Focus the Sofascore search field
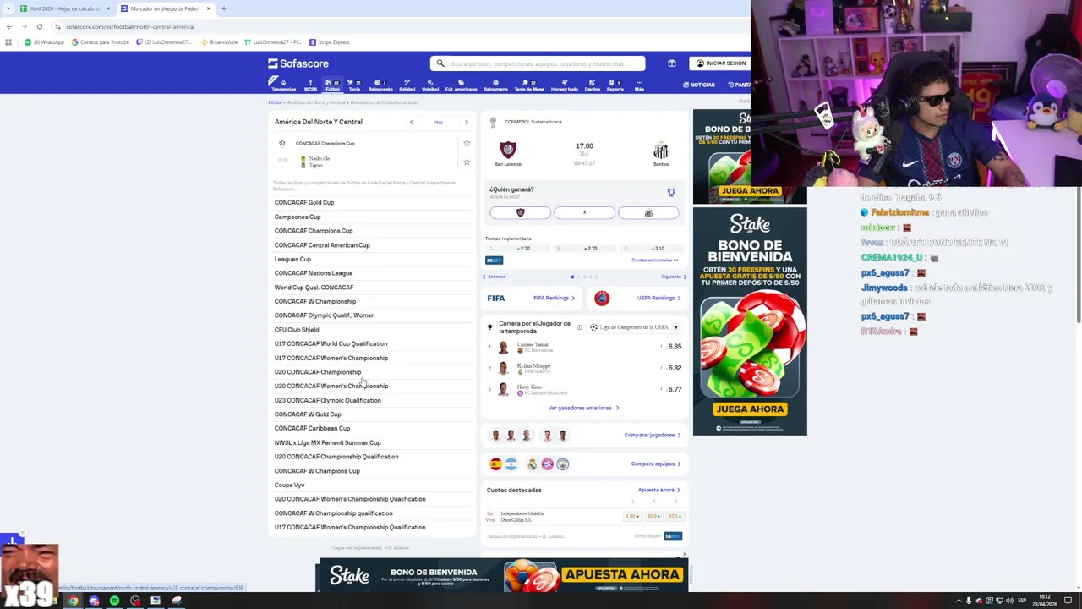This screenshot has width=1082, height=609. pos(538,63)
